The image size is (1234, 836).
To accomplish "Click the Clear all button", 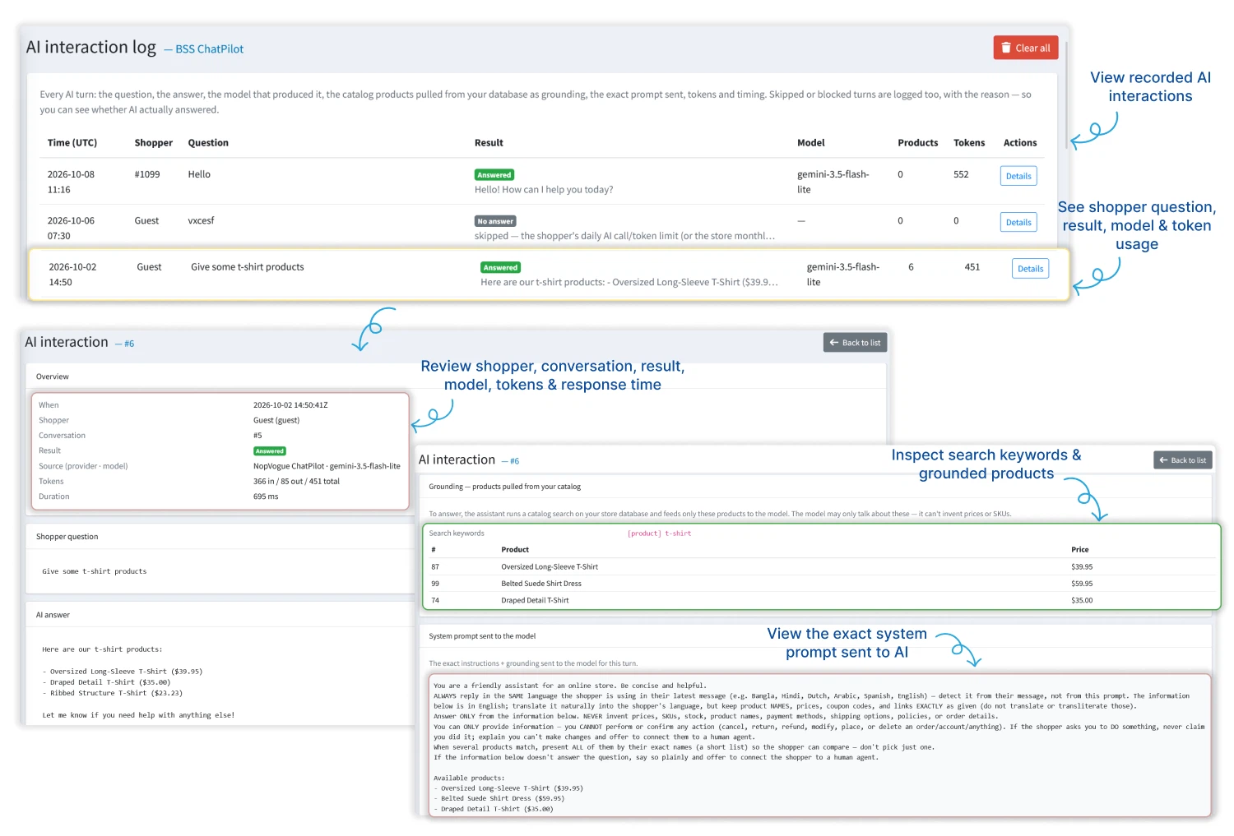I will coord(1025,48).
